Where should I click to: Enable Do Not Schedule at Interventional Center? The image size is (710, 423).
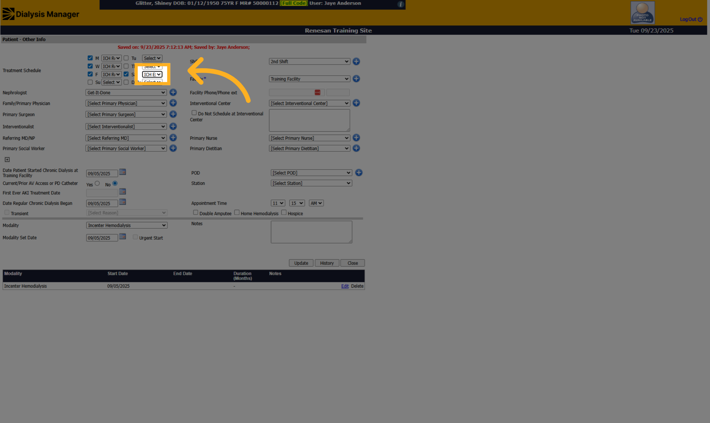[194, 113]
